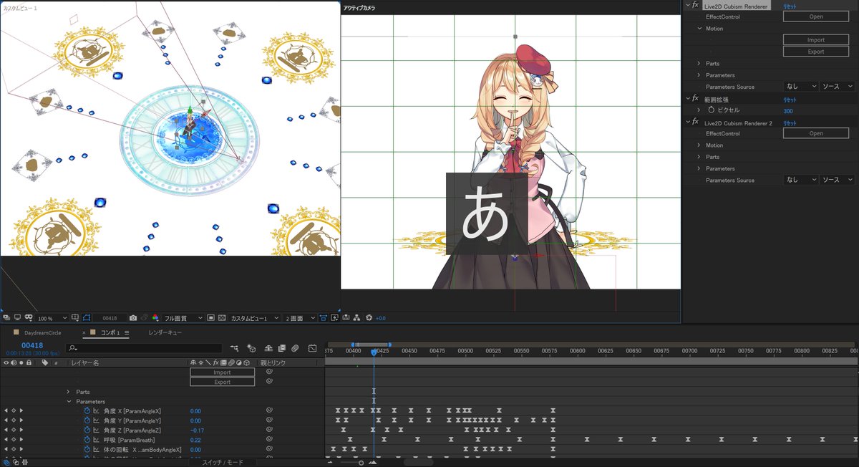Toggle fx for Live2D Cubism Renderer effect

tap(694, 5)
